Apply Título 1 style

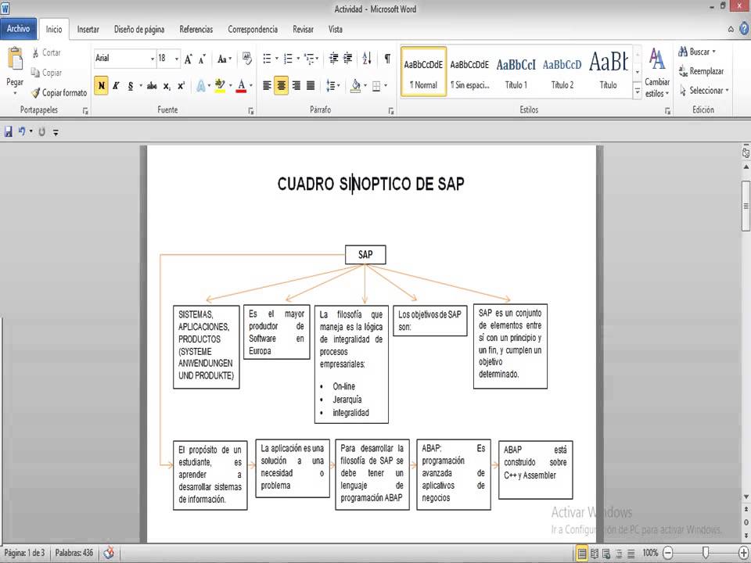[516, 72]
